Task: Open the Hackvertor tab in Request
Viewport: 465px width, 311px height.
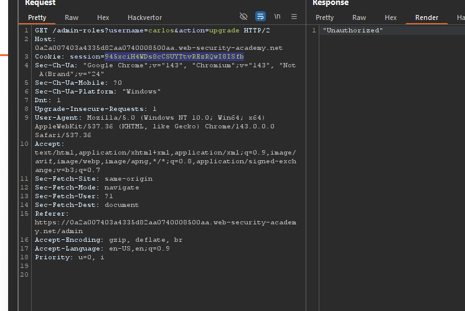Action: (x=144, y=17)
